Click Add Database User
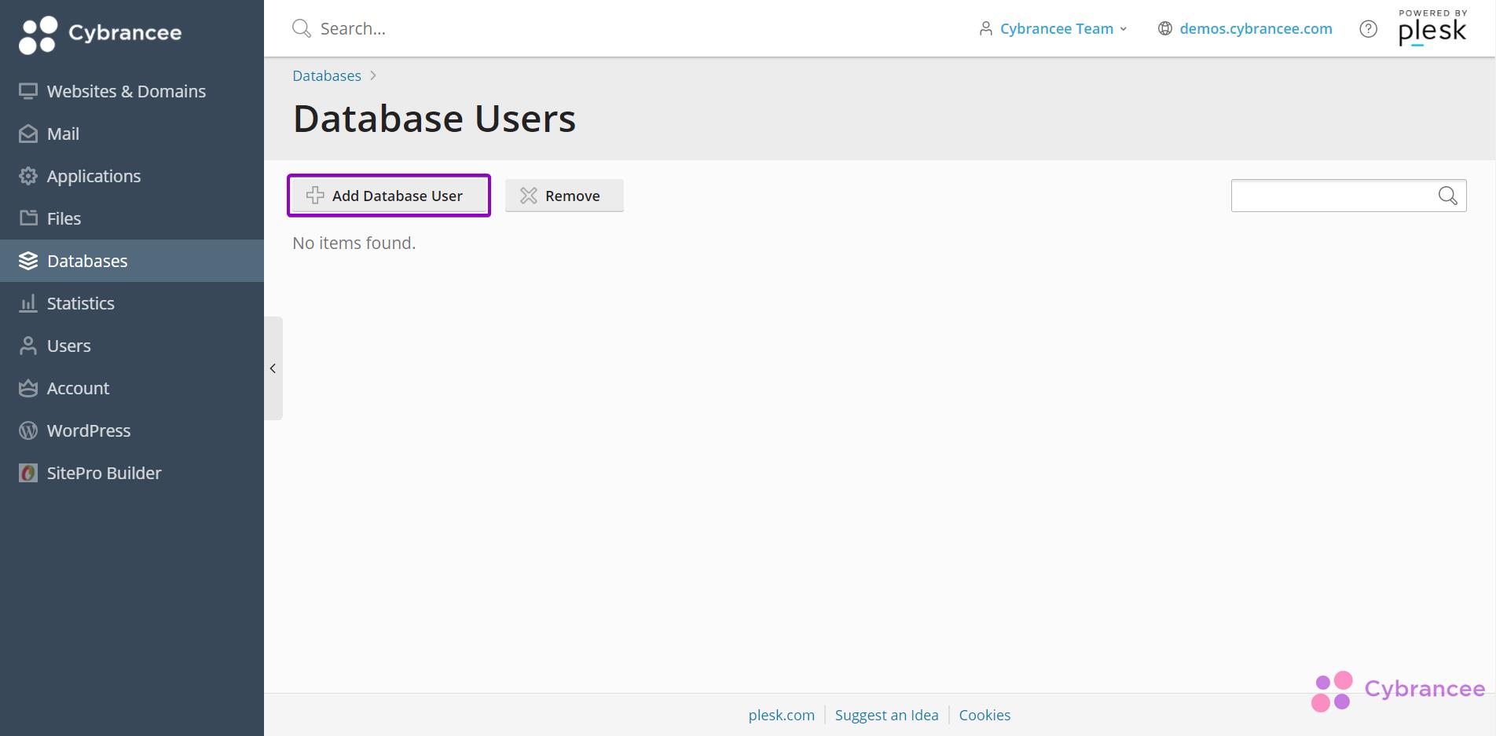The image size is (1496, 736). [x=388, y=196]
